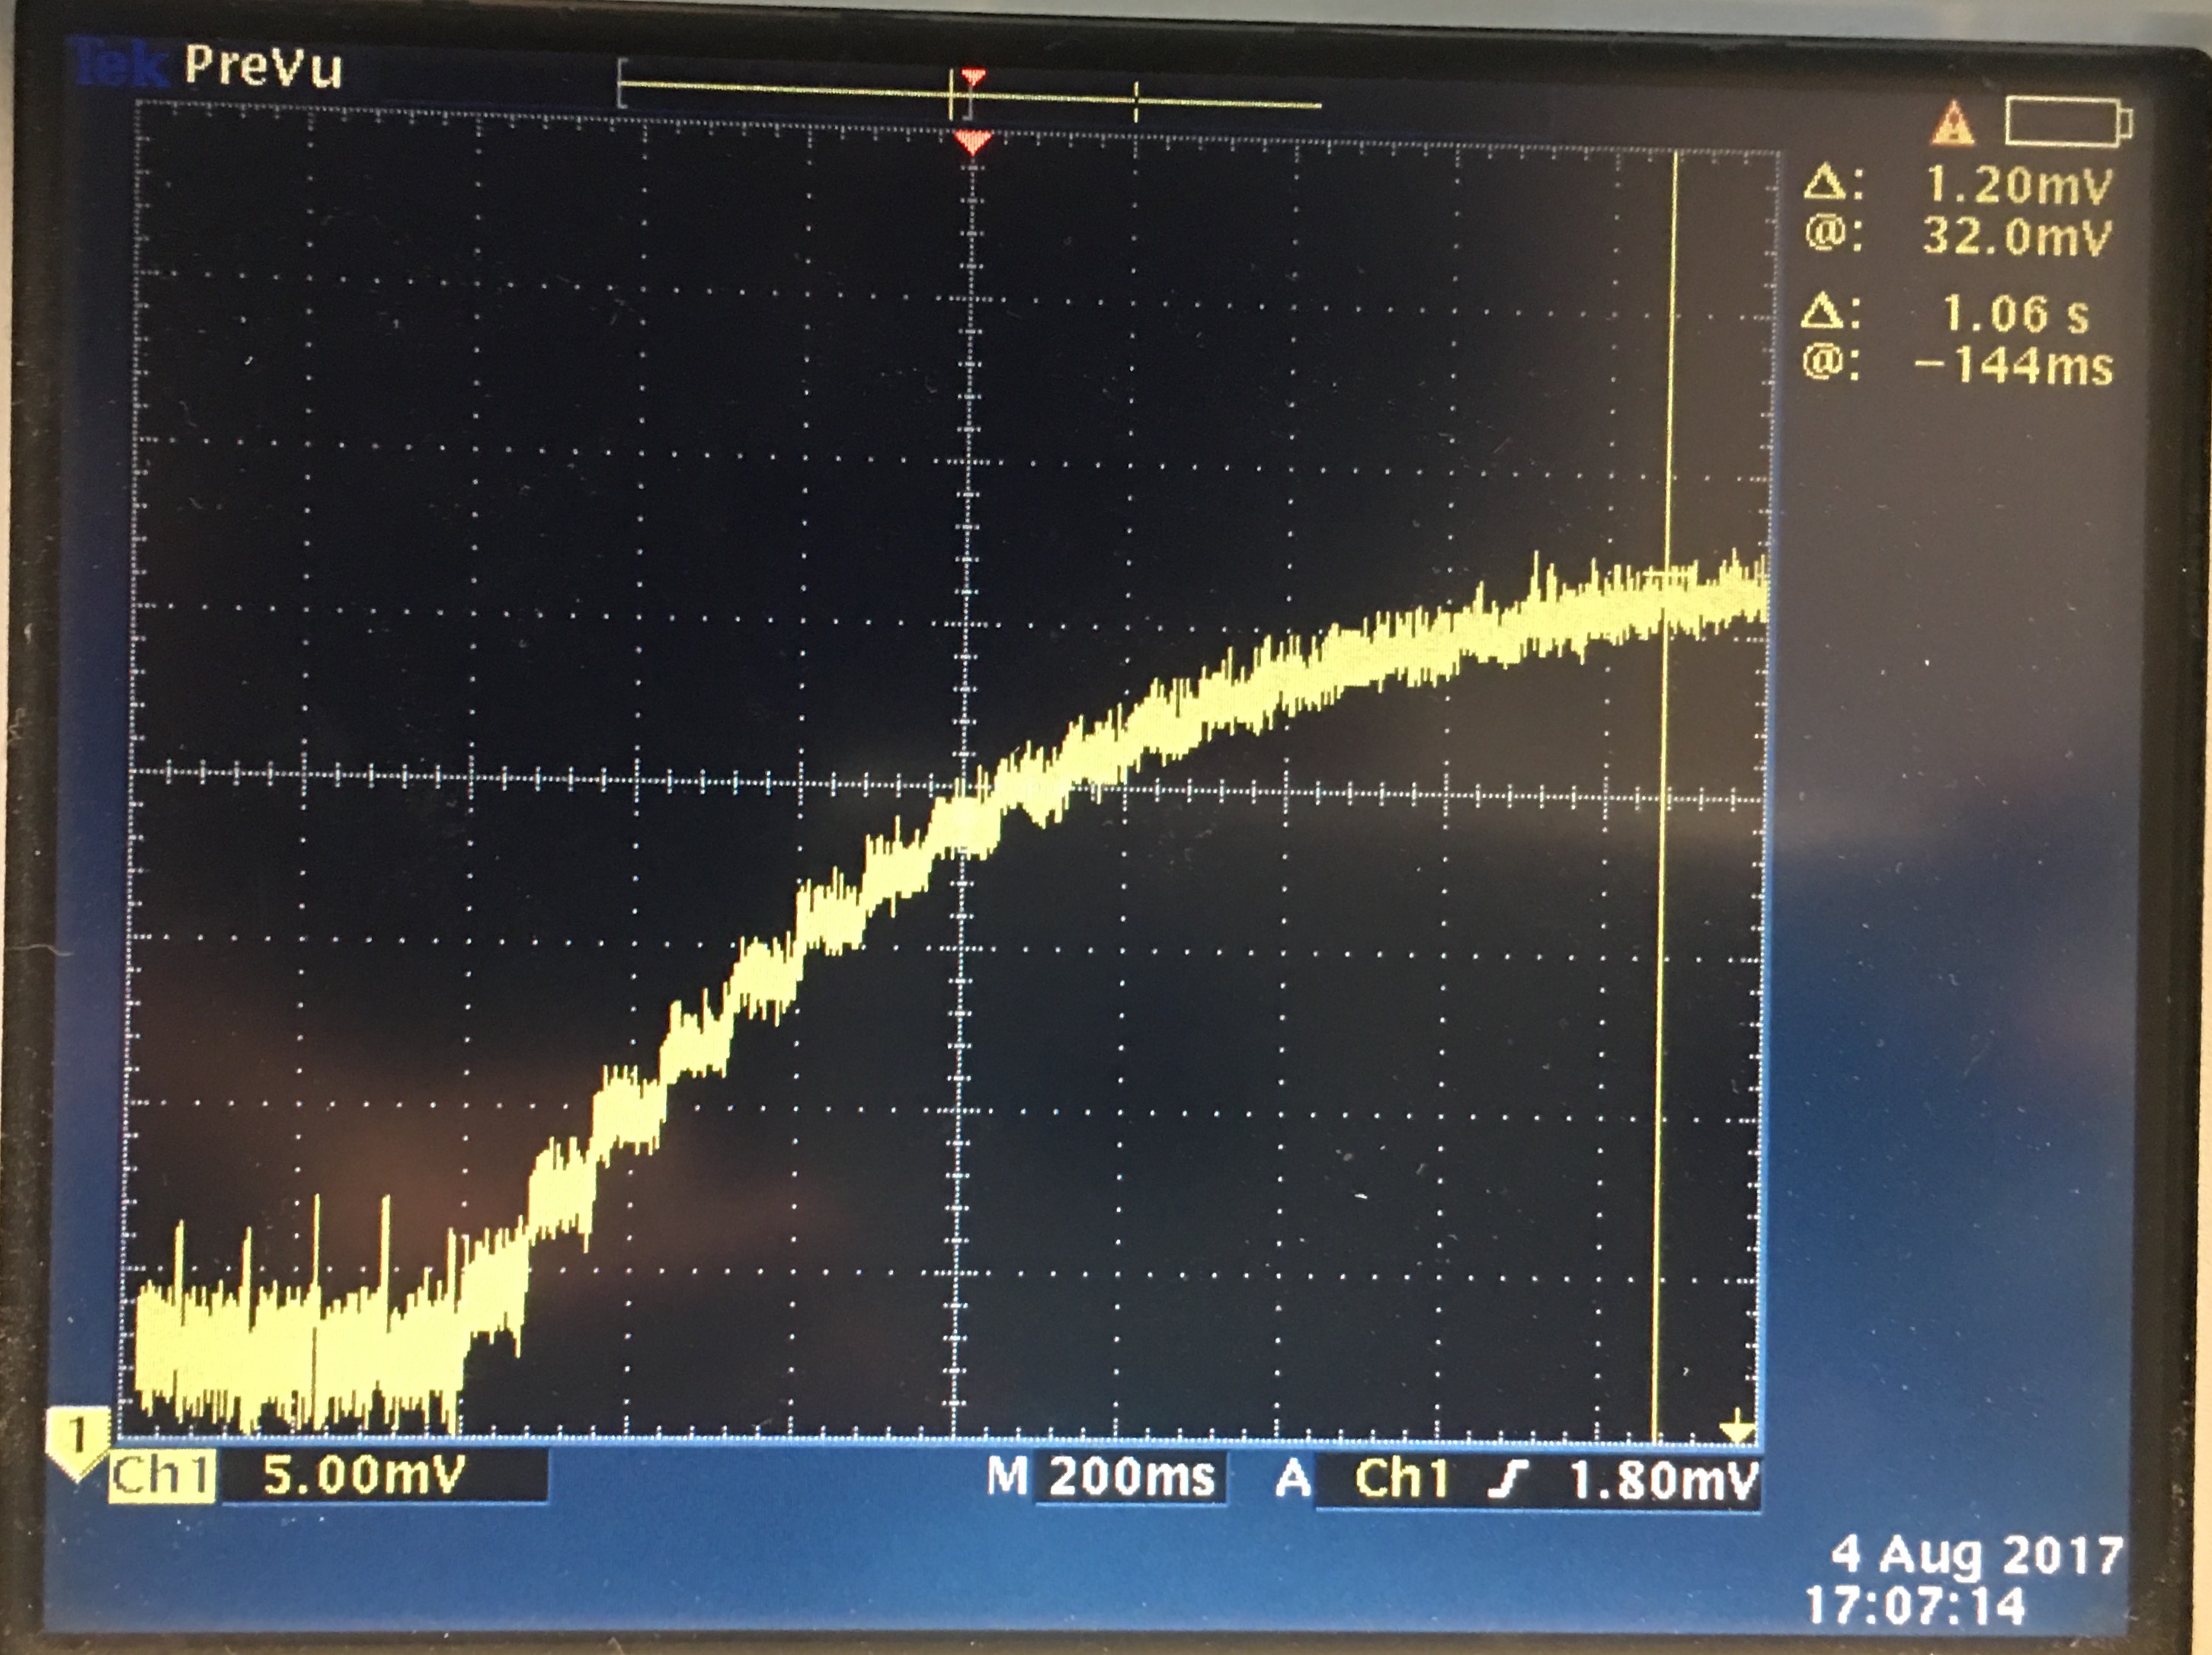Click the 1.80mV trigger level value
This screenshot has height=1655, width=2212.
pos(1663,1480)
